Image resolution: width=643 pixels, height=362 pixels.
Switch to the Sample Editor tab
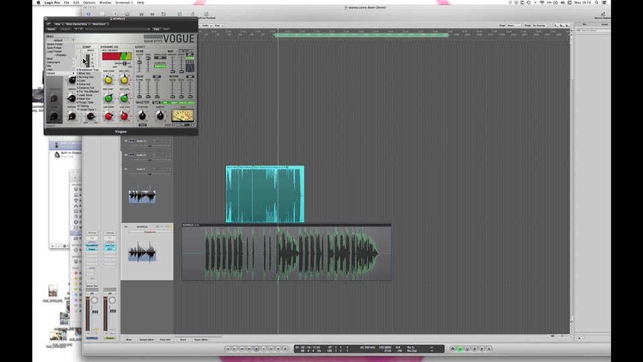(x=147, y=340)
